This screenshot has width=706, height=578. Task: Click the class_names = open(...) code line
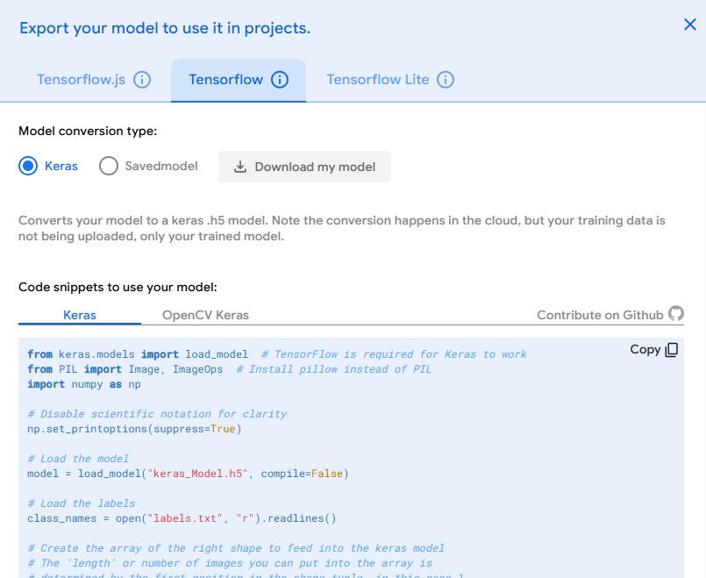(182, 518)
